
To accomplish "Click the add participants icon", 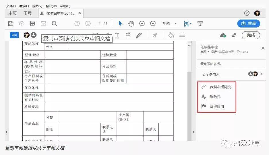I will tap(234, 35).
